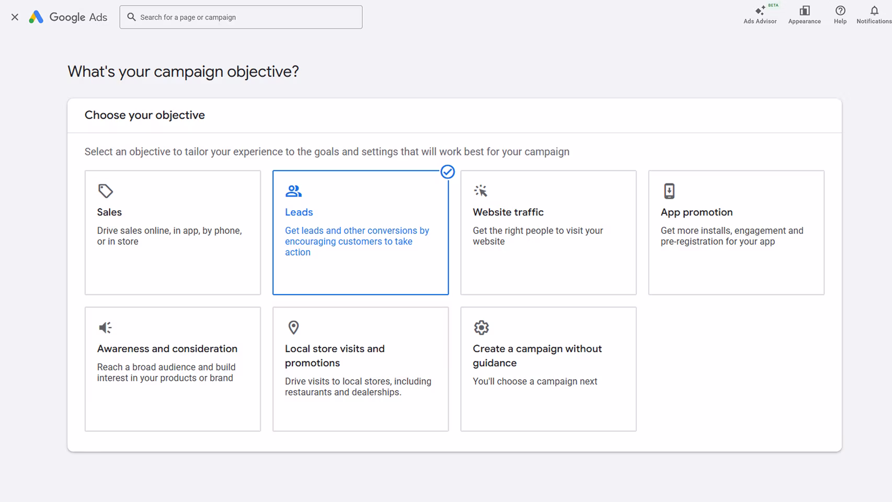View Notifications
The image size is (892, 502).
[x=873, y=14]
